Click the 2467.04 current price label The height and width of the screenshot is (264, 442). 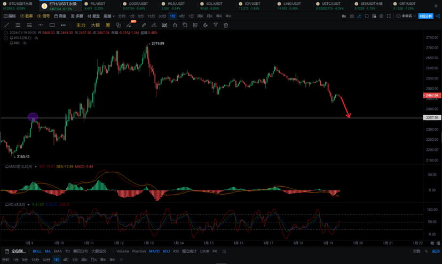pyautogui.click(x=432, y=95)
